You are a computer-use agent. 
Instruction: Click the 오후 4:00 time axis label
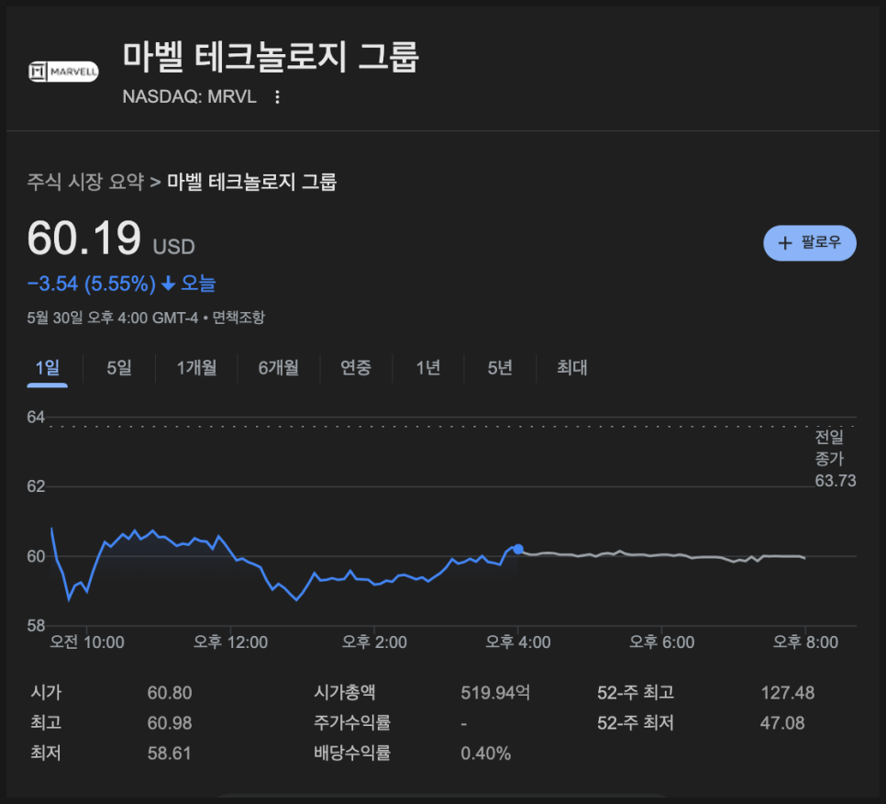pos(518,642)
